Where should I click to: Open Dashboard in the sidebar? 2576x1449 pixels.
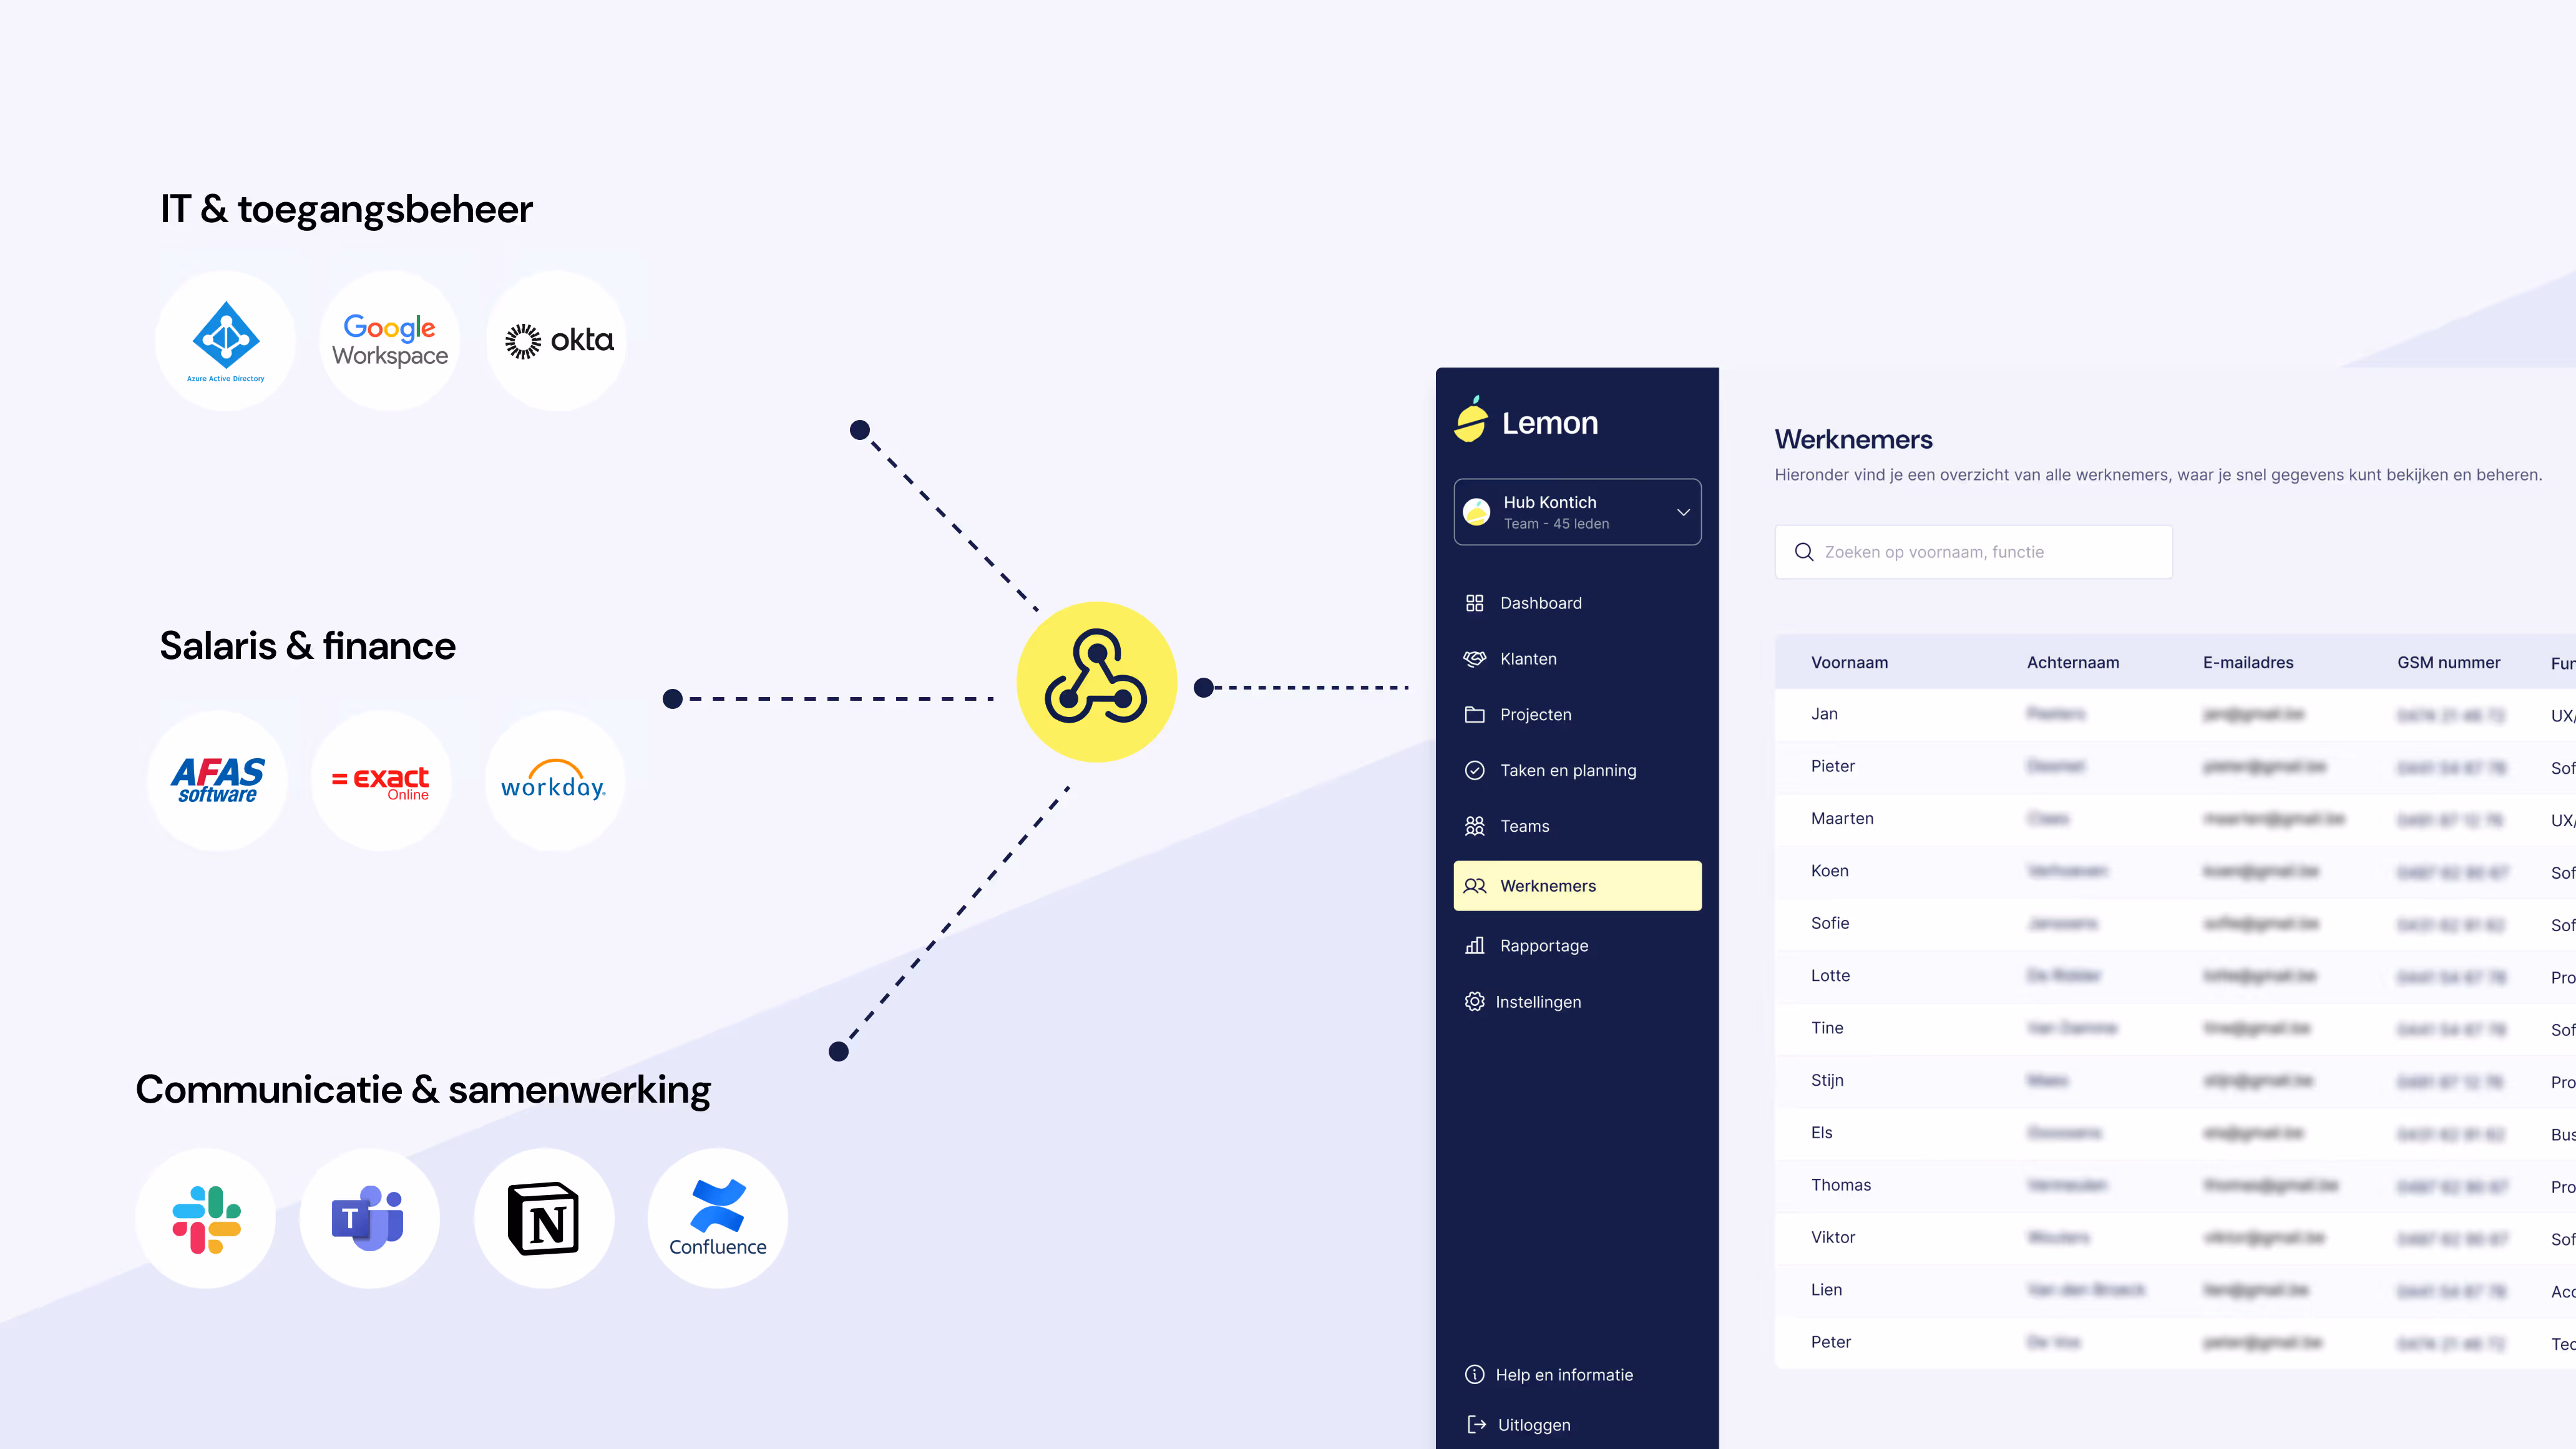[x=1540, y=603]
